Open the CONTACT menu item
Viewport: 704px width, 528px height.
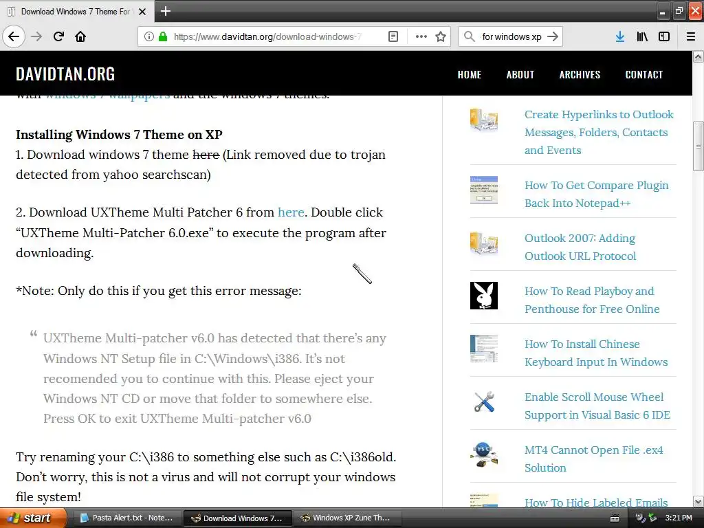[x=643, y=74]
